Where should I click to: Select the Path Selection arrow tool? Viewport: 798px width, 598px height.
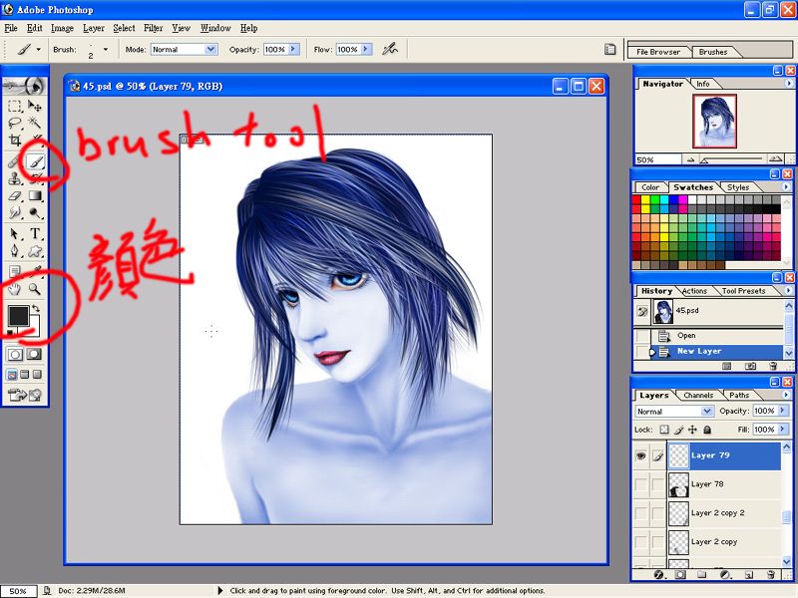[15, 234]
